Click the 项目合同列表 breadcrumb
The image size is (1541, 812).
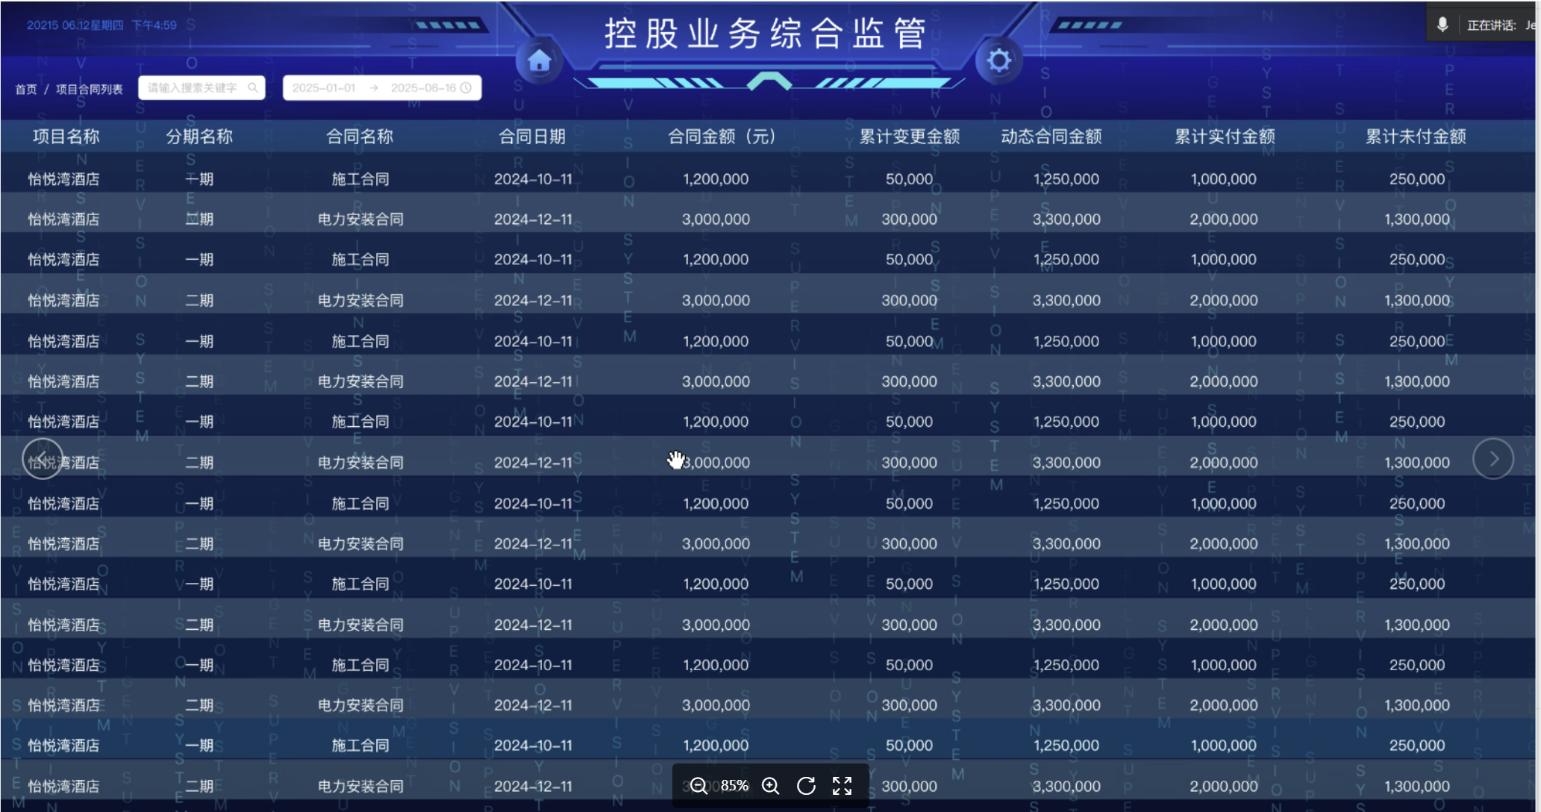89,89
